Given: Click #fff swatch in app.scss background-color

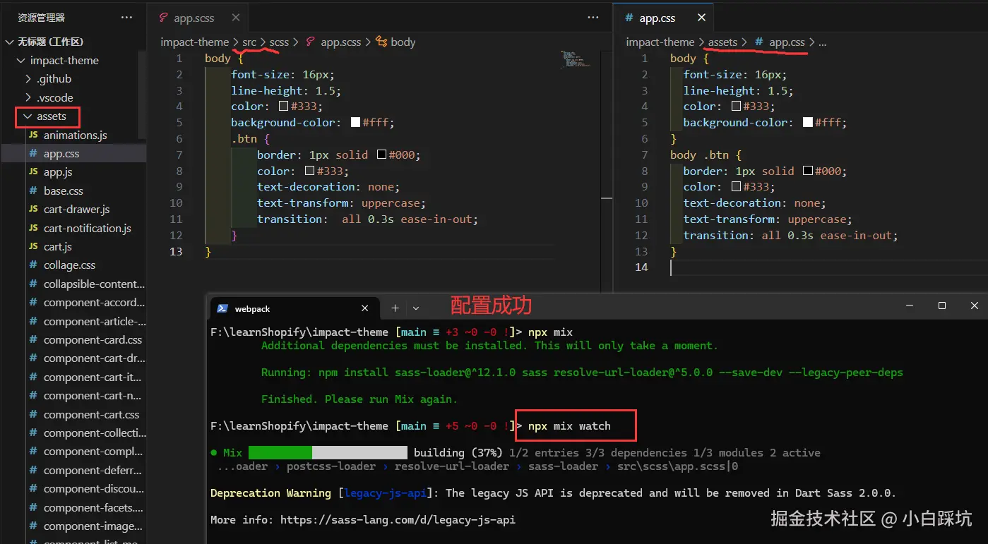Looking at the screenshot, I should [356, 123].
